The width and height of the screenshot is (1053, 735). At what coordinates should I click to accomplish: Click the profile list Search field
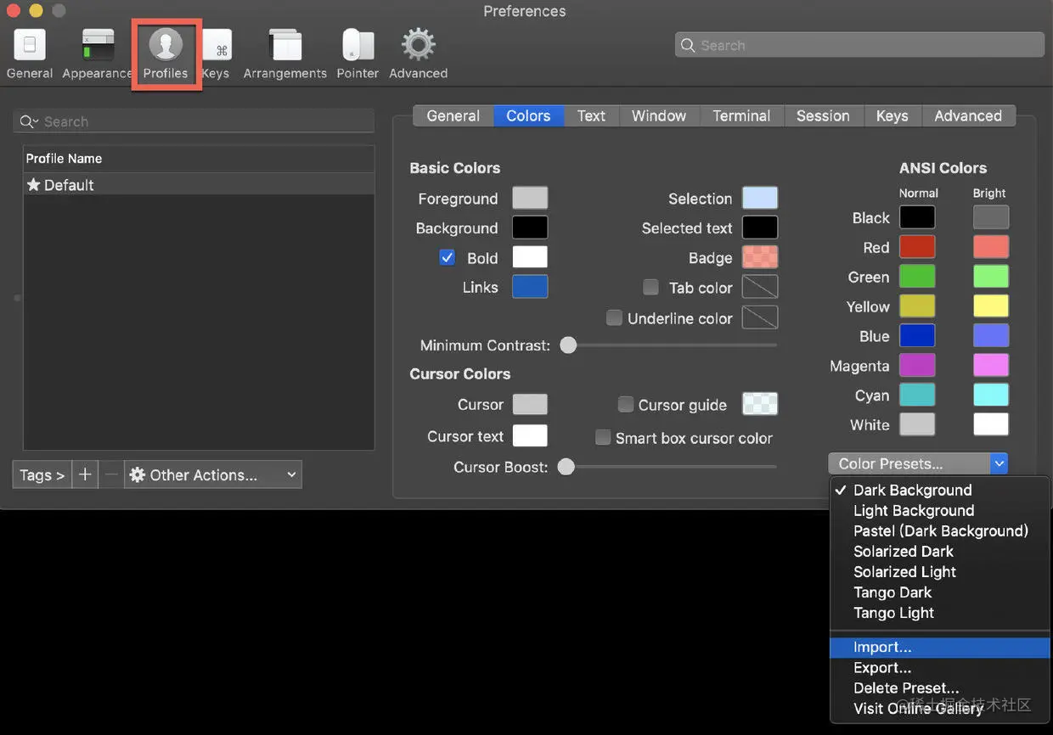click(194, 121)
